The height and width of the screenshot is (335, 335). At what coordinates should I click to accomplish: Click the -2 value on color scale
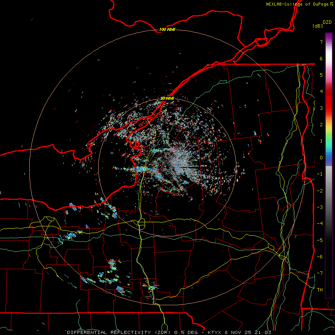coord(320,191)
